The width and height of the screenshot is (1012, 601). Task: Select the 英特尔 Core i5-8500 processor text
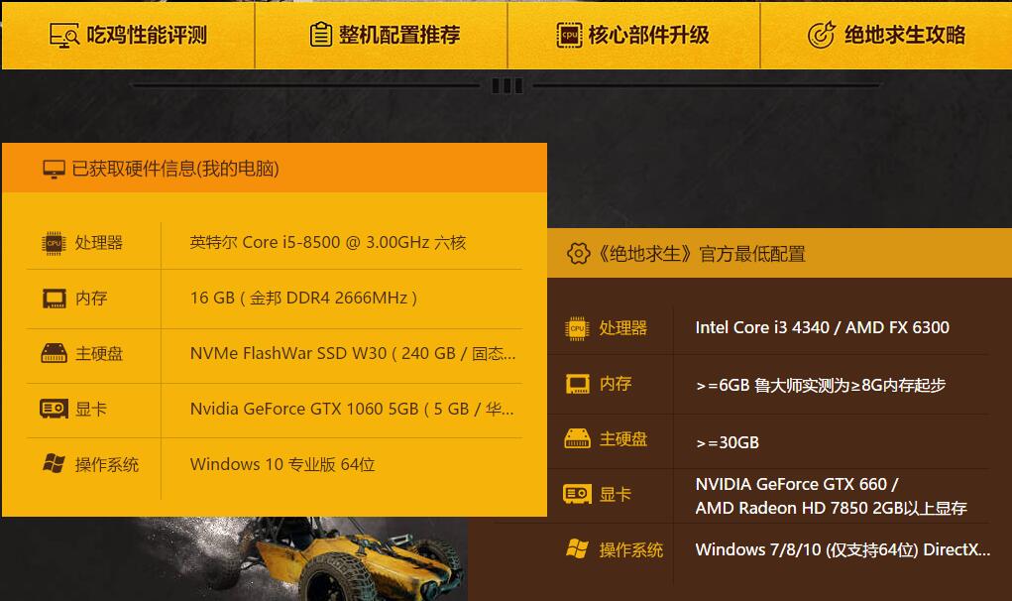coord(328,243)
